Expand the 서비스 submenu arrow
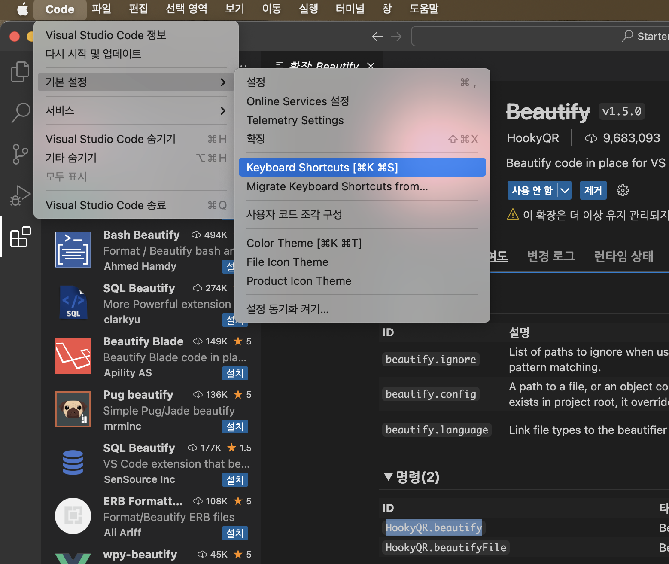 click(x=223, y=111)
